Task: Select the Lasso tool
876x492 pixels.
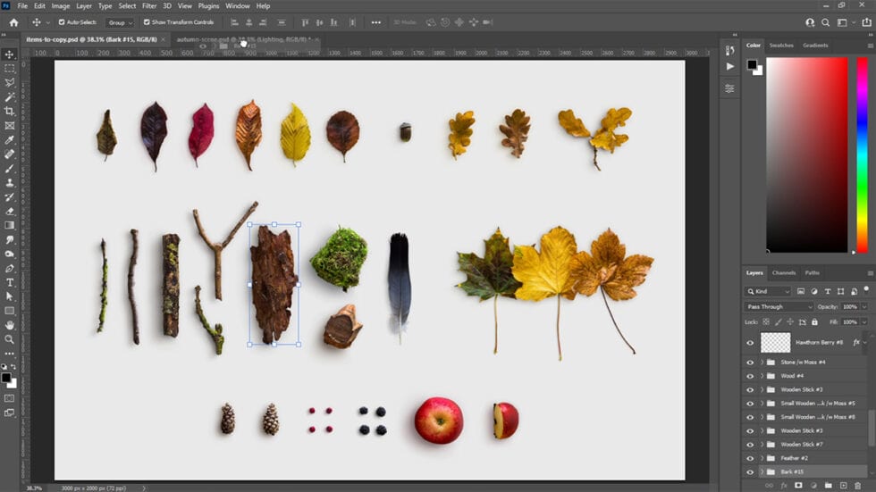Action: point(10,82)
